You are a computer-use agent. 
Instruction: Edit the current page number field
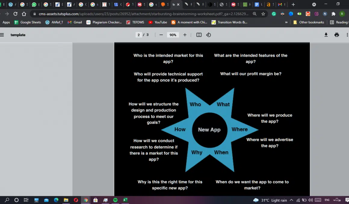point(139,35)
